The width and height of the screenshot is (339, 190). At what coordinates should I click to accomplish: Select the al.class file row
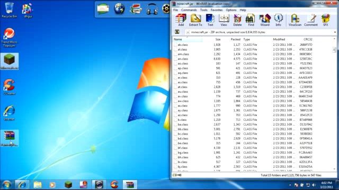[243, 49]
